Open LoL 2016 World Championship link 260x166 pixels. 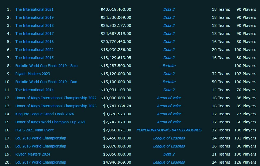point(41,146)
